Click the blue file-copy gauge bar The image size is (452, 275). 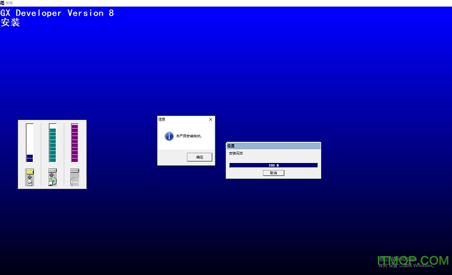(x=30, y=143)
